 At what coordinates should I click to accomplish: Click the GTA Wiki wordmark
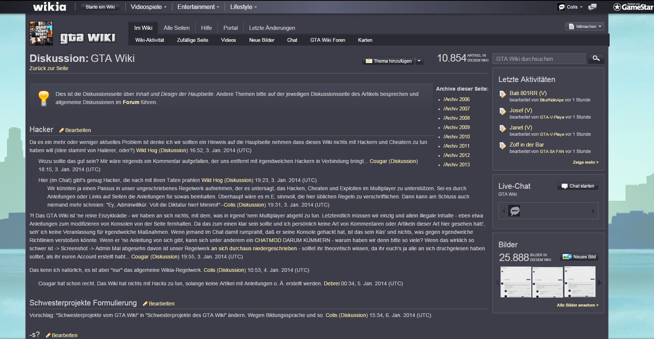pyautogui.click(x=88, y=38)
